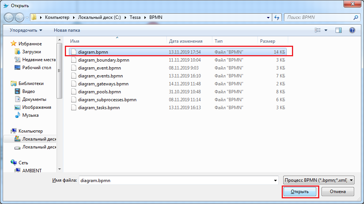This screenshot has height=204, width=364.
Task: Sort files by Дата изменения column
Action: pyautogui.click(x=186, y=41)
